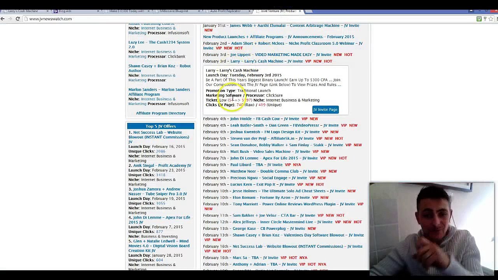
Task: Switch to the Larry's Cash Machine tab
Action: (25, 11)
